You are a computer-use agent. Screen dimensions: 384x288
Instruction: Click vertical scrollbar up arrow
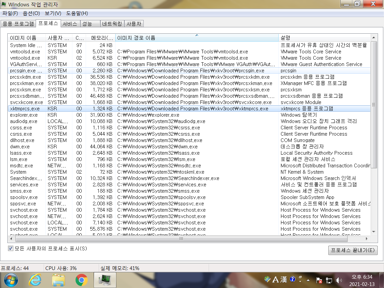(374, 37)
